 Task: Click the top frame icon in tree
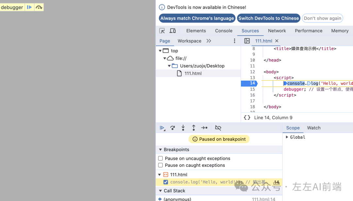click(x=166, y=51)
